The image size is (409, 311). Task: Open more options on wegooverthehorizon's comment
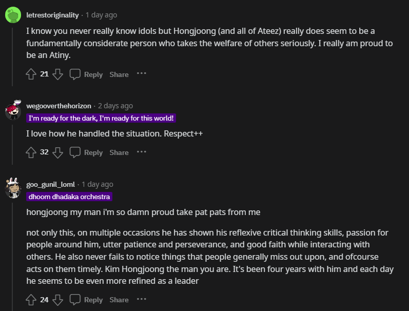pyautogui.click(x=141, y=152)
